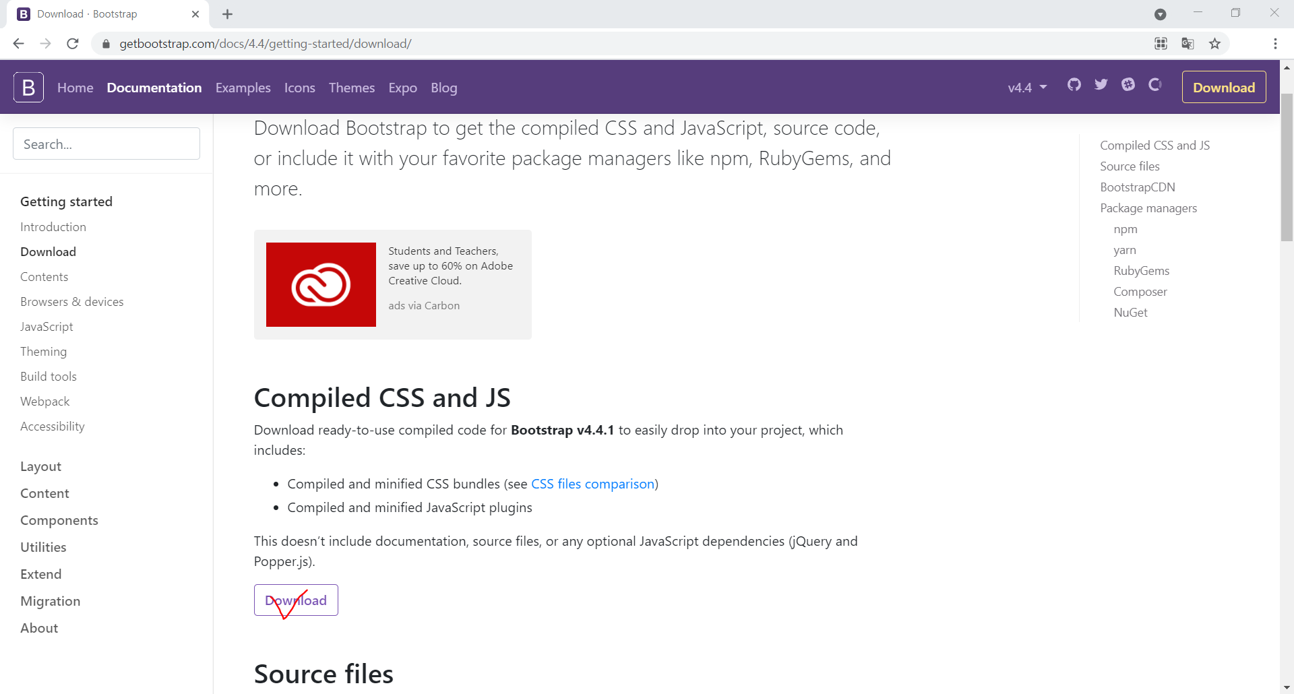Image resolution: width=1294 pixels, height=694 pixels.
Task: Expand the Components section
Action: pos(59,520)
